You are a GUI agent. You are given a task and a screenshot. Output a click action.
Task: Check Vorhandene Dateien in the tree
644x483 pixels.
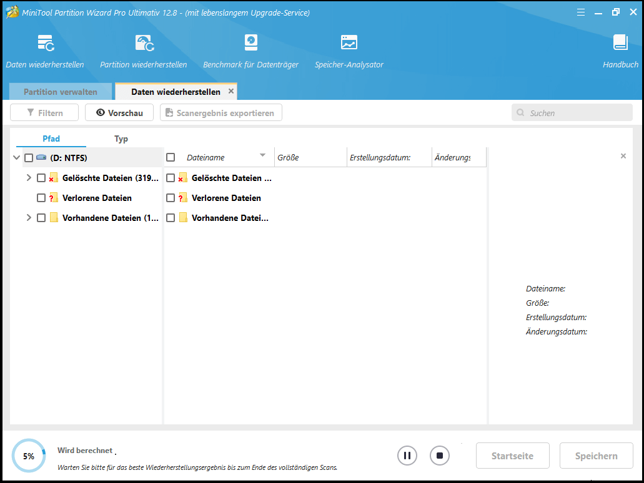coord(41,218)
